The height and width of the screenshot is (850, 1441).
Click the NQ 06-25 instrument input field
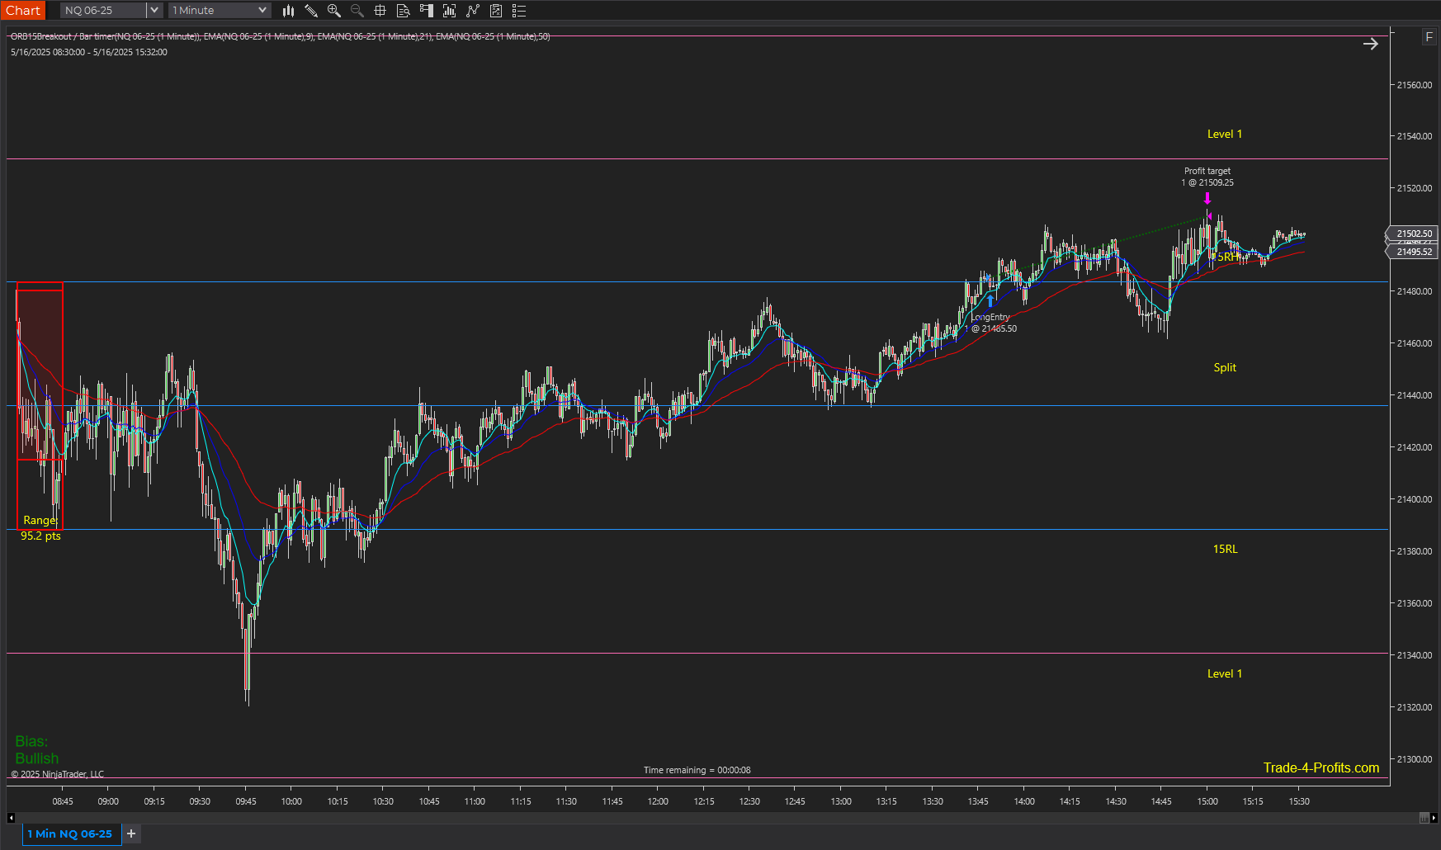pyautogui.click(x=103, y=11)
